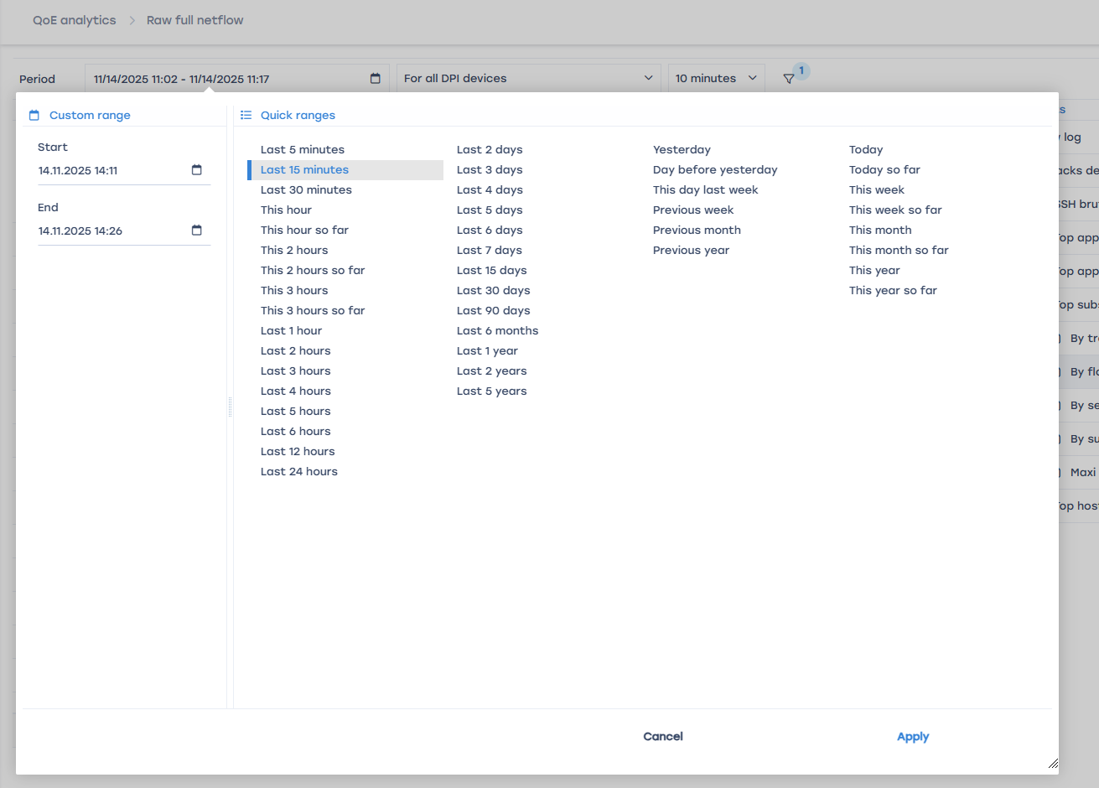
Task: Choose Last 24 hours range
Action: point(299,472)
